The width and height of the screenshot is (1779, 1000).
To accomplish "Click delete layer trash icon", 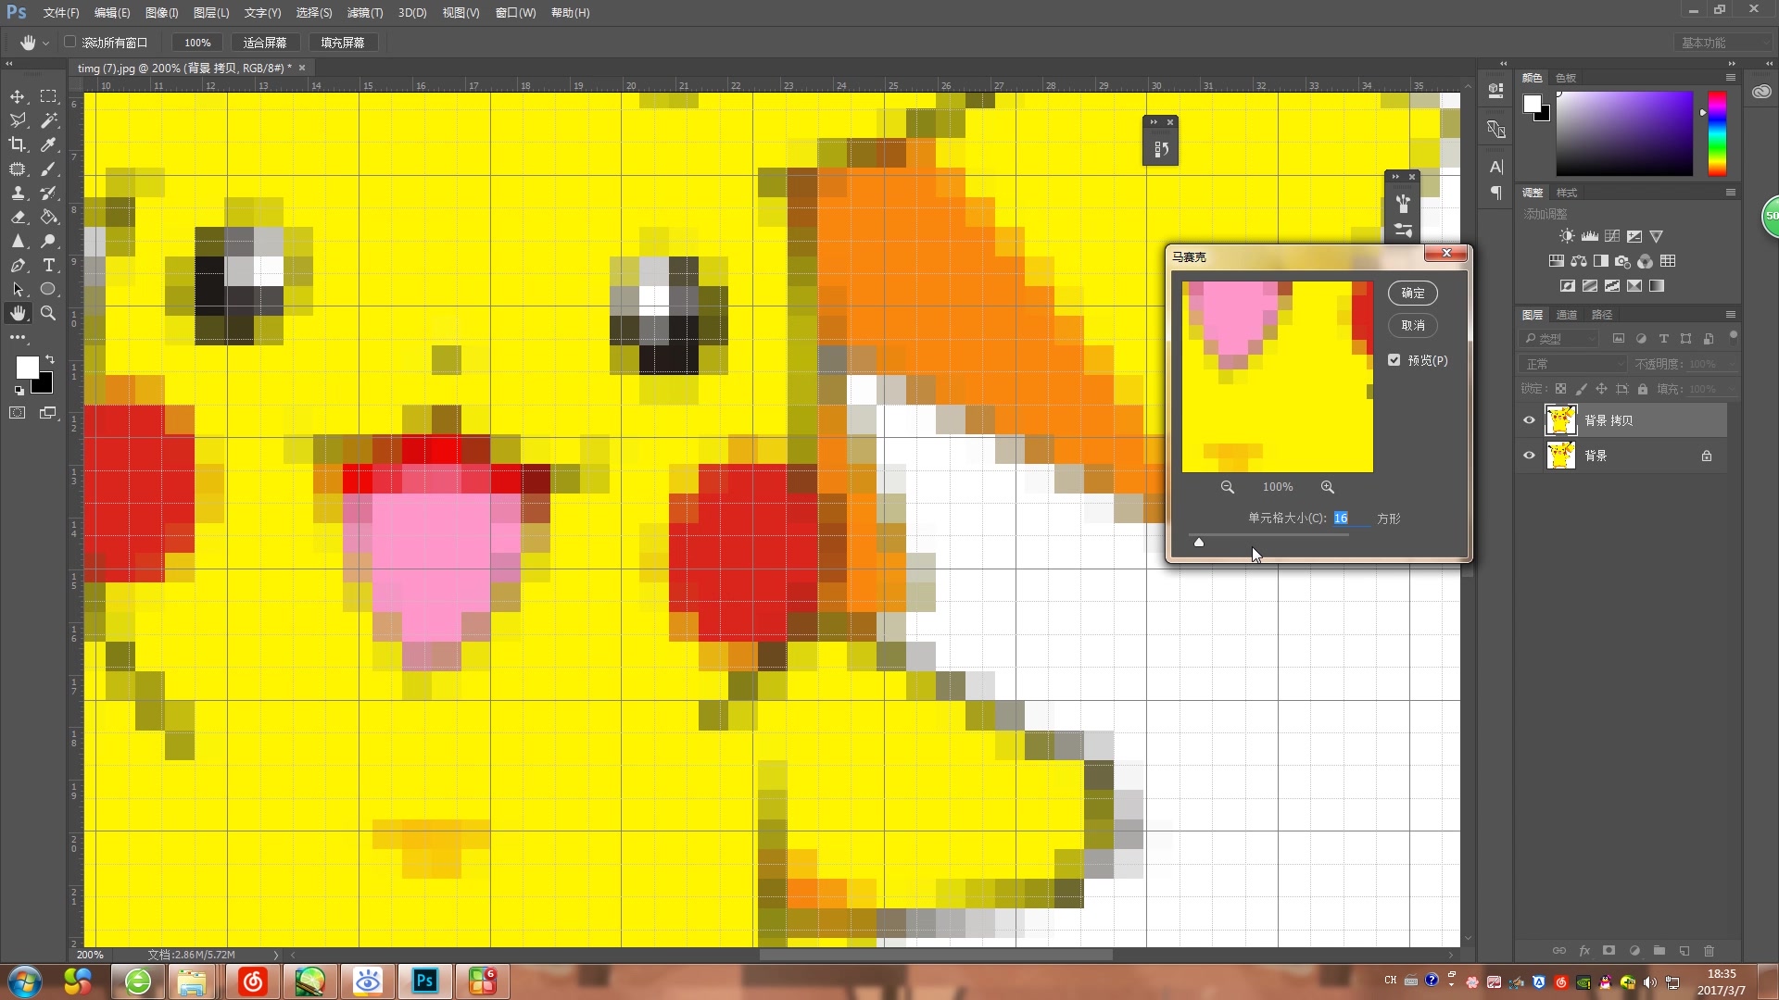I will click(x=1709, y=951).
